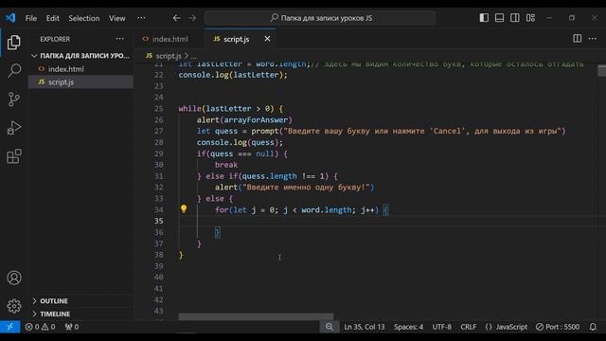Viewport: 606px width, 341px height.
Task: Open Customize Layout icon
Action: click(530, 18)
